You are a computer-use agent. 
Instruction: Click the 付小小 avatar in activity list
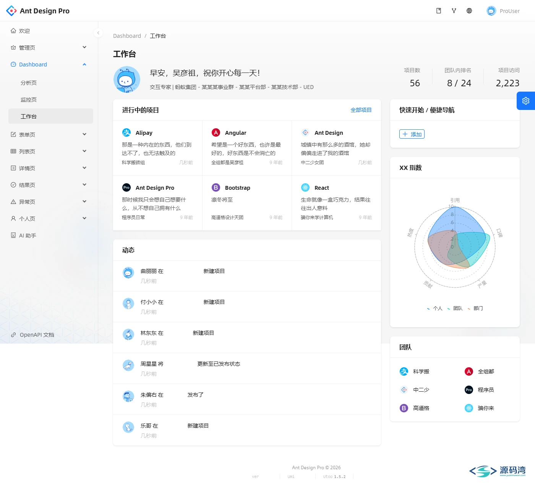click(x=128, y=304)
